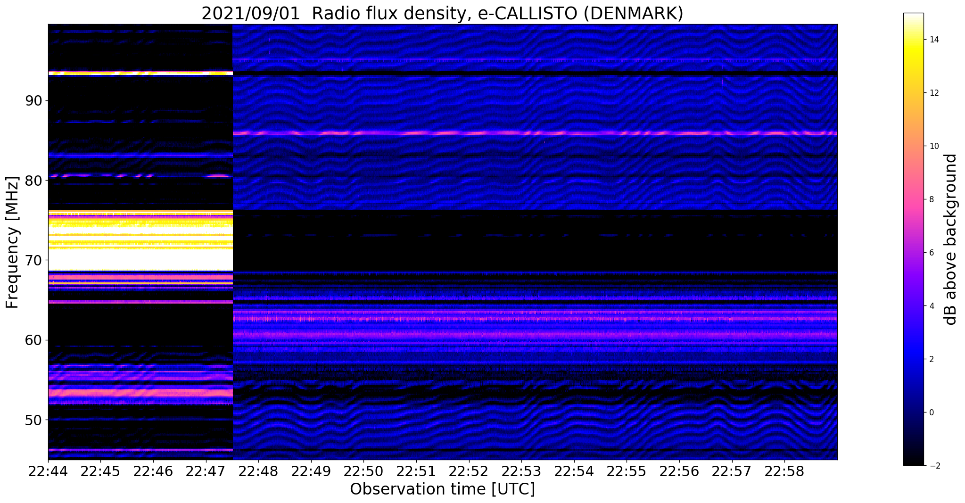The image size is (965, 503).
Task: Click the 22:48 time tick label
Action: (x=258, y=471)
